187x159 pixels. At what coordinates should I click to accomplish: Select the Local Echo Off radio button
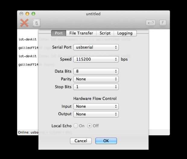point(90,126)
